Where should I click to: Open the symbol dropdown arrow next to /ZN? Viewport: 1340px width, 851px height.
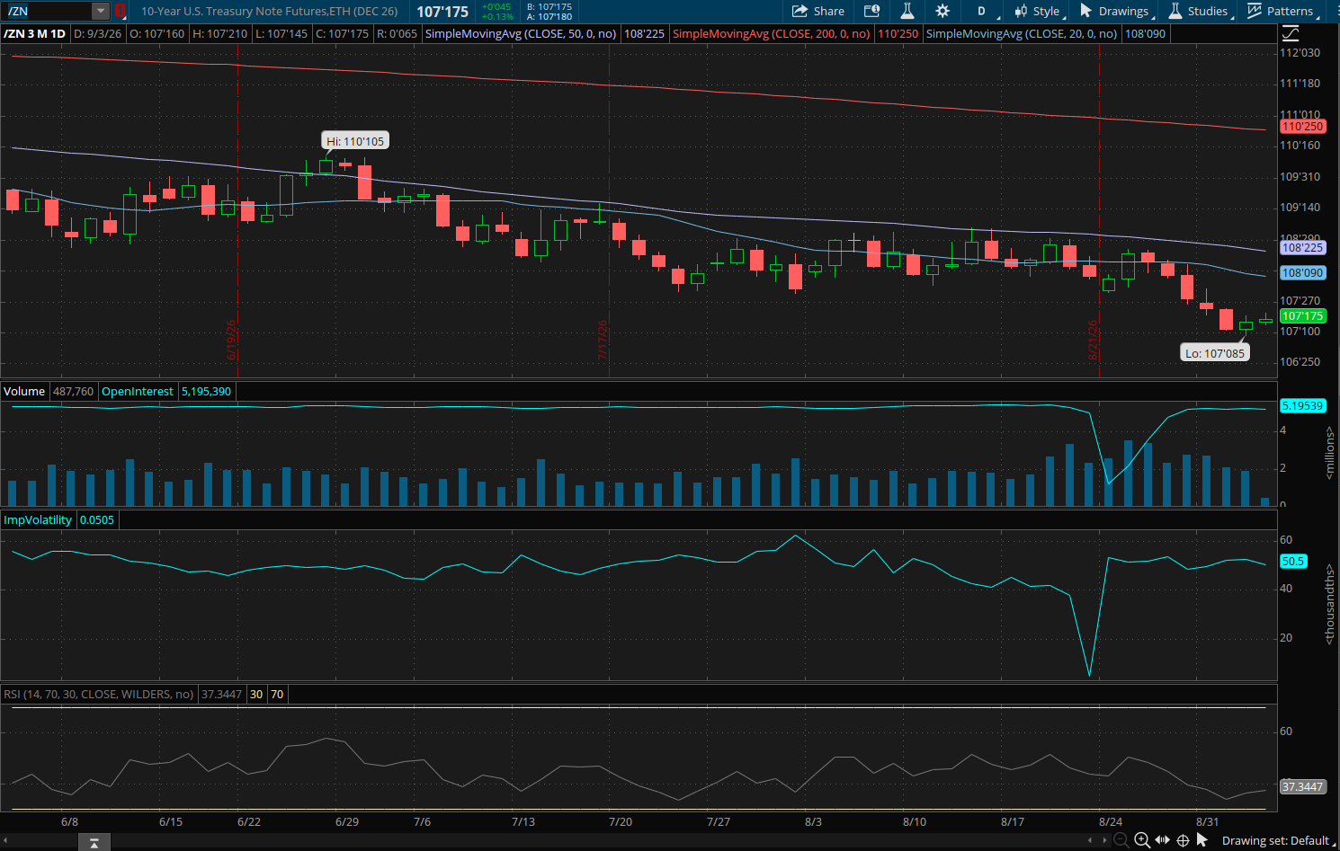[101, 11]
